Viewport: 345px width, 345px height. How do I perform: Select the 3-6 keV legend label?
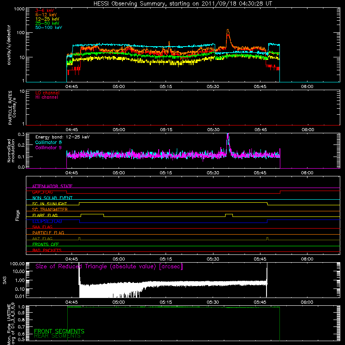click(x=45, y=10)
